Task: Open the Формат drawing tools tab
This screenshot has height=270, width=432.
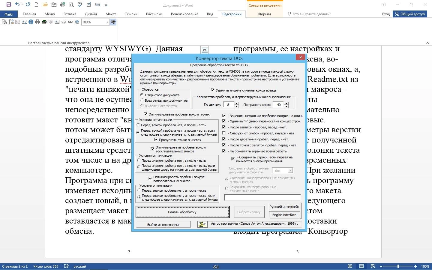Action: [x=265, y=14]
